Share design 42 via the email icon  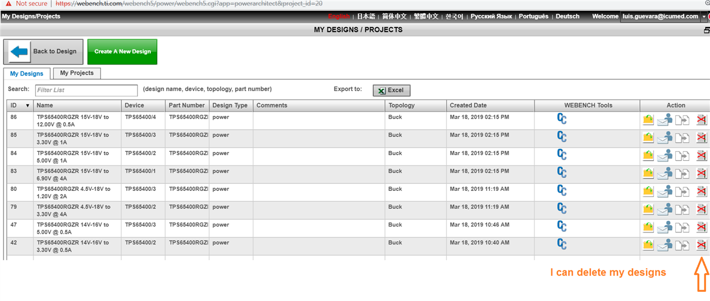click(666, 245)
